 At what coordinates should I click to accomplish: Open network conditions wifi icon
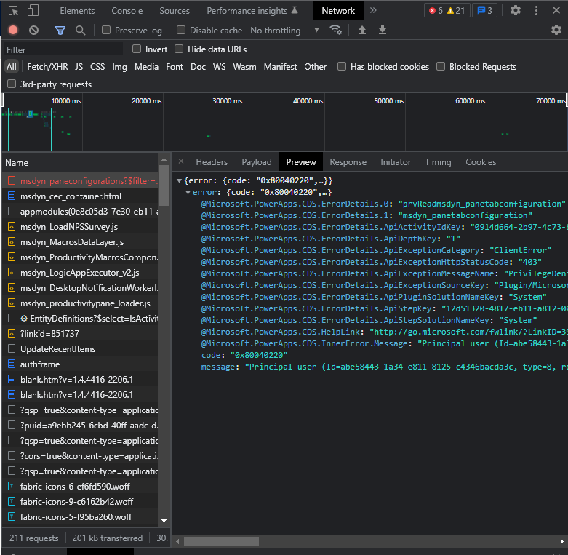pyautogui.click(x=336, y=30)
